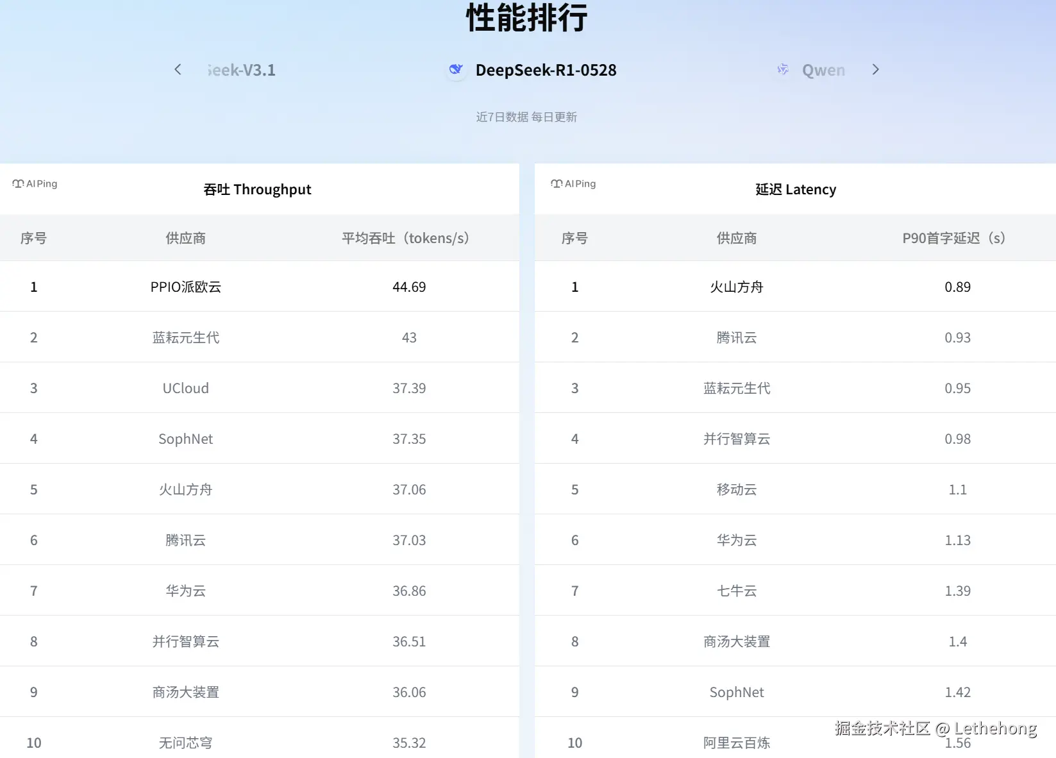Click the DeepSeek whale logo icon
Image resolution: width=1056 pixels, height=758 pixels.
pos(456,69)
